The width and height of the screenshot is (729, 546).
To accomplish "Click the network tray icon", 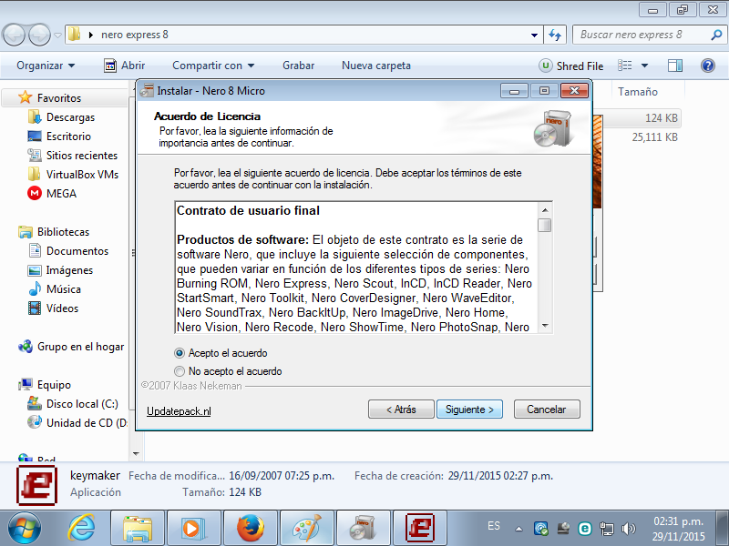I will [x=607, y=529].
